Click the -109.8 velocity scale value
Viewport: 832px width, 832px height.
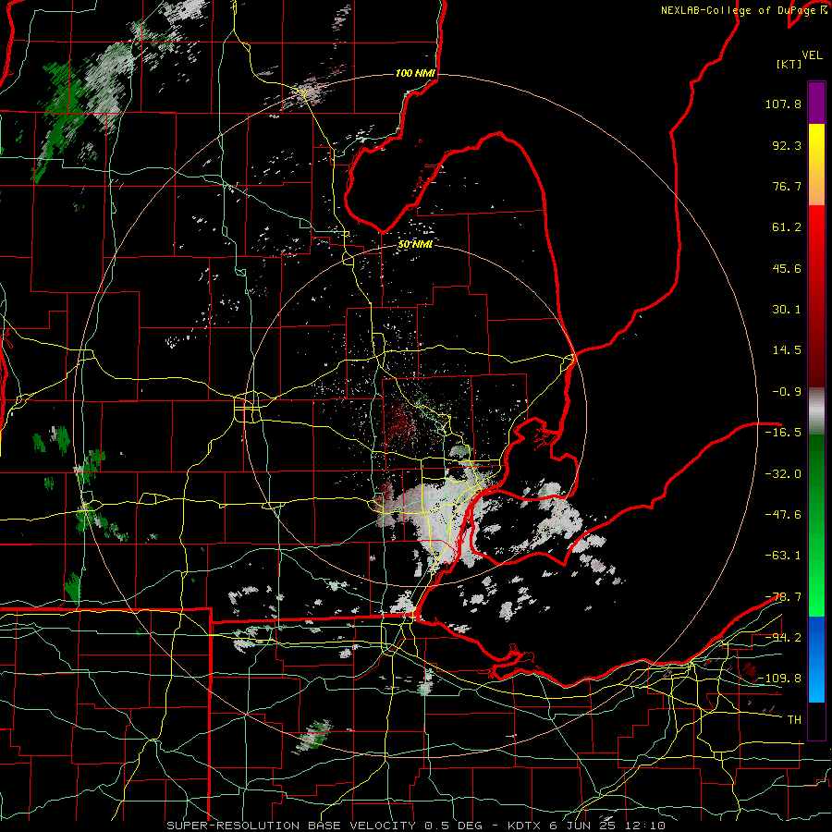780,679
